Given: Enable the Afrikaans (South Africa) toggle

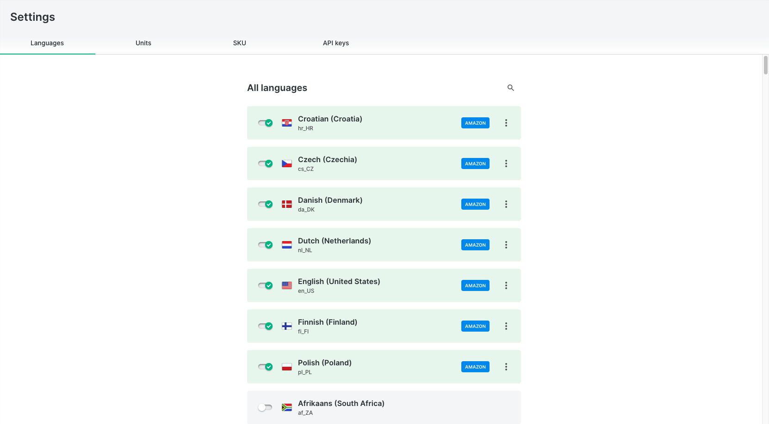Looking at the screenshot, I should coord(265,407).
